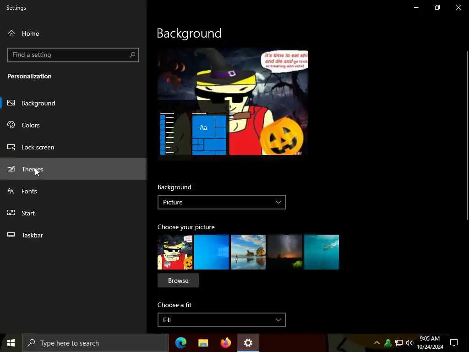469x352 pixels.
Task: Select the underwater swimmer wallpaper thumbnail
Action: [x=322, y=252]
